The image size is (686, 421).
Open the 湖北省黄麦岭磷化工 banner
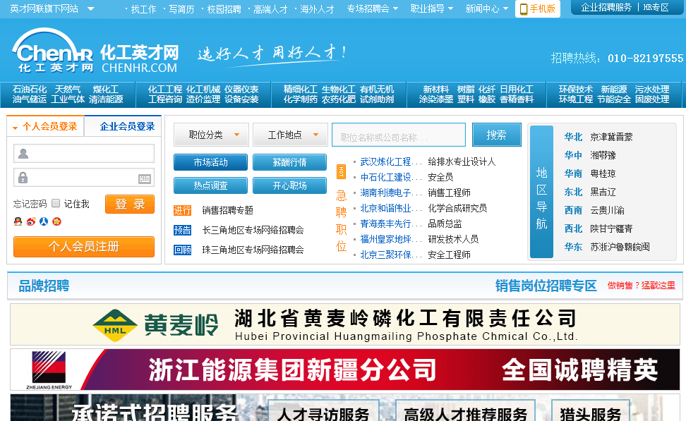pos(345,324)
